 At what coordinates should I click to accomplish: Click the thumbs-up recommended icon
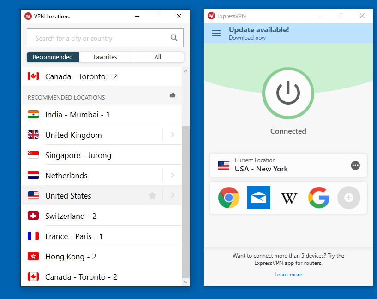pos(173,95)
